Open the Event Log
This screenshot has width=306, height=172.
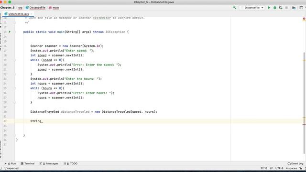[x=295, y=163]
